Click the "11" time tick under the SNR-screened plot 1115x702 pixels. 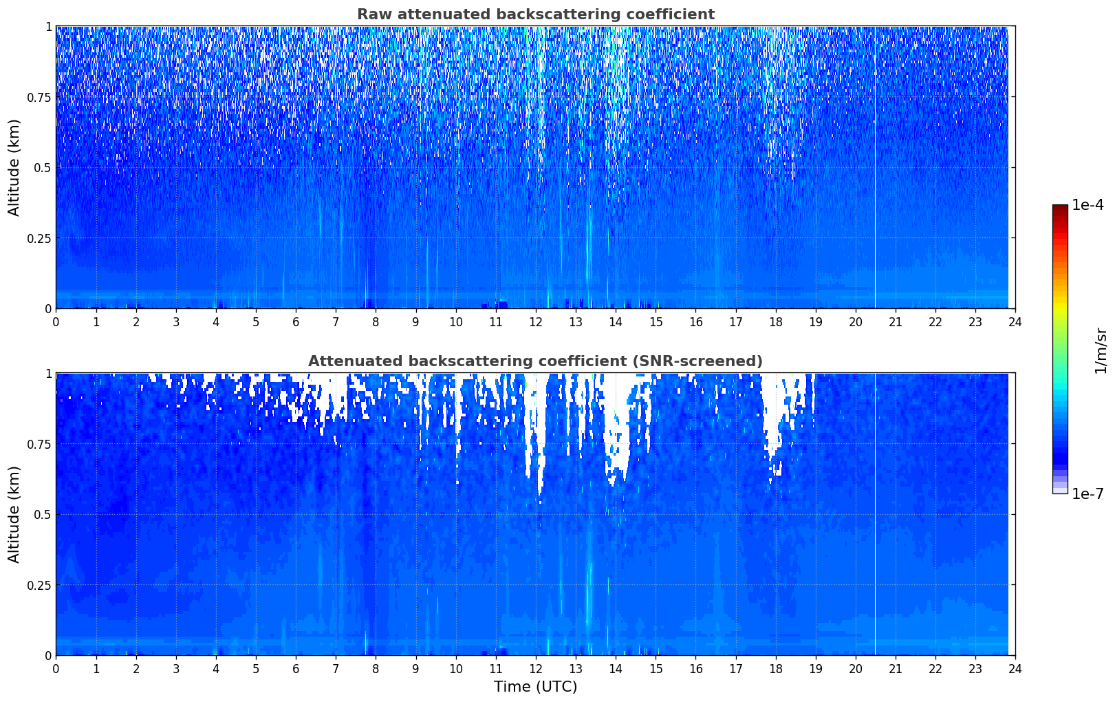pyautogui.click(x=495, y=668)
